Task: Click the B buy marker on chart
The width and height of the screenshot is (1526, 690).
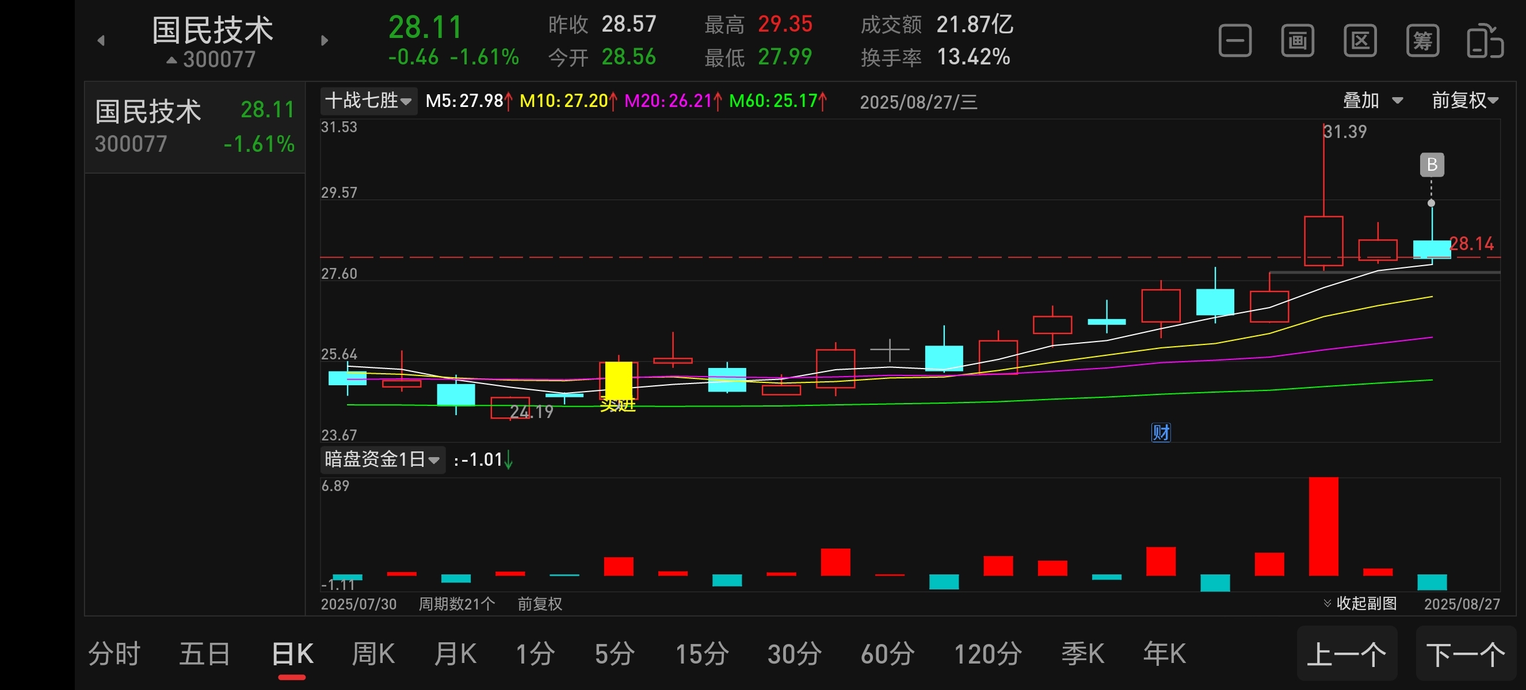Action: coord(1432,164)
